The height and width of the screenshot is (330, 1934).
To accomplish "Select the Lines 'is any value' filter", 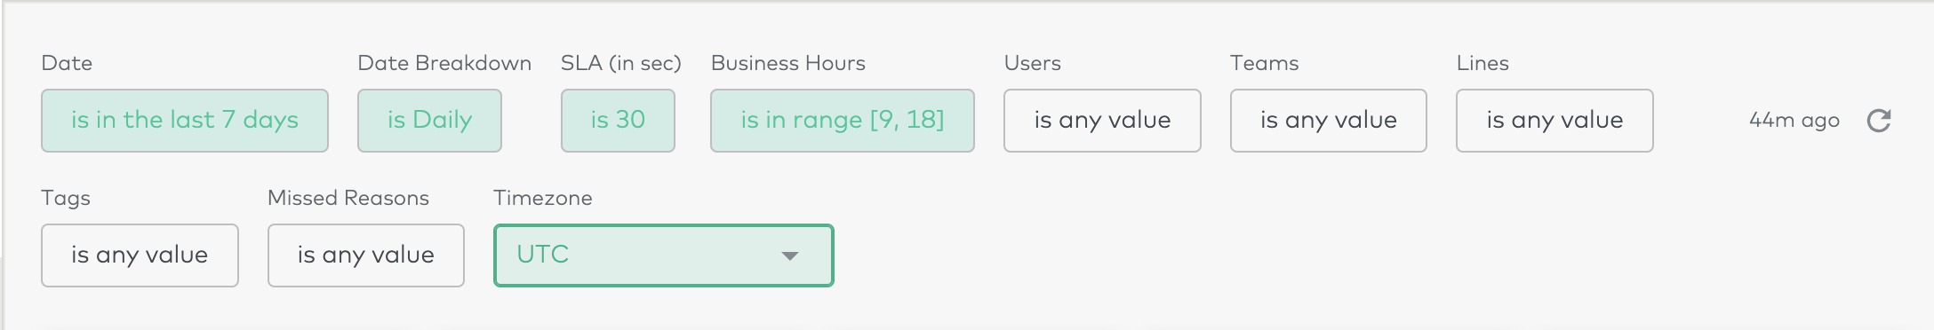I will (1554, 121).
